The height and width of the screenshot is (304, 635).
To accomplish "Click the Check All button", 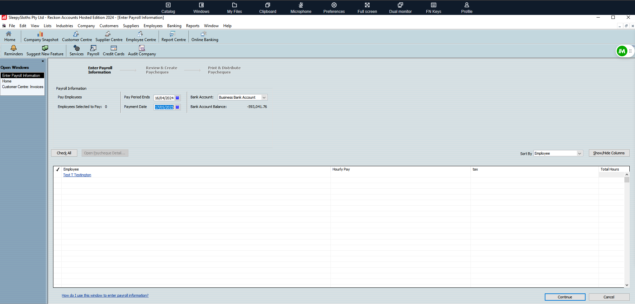I will tap(64, 153).
